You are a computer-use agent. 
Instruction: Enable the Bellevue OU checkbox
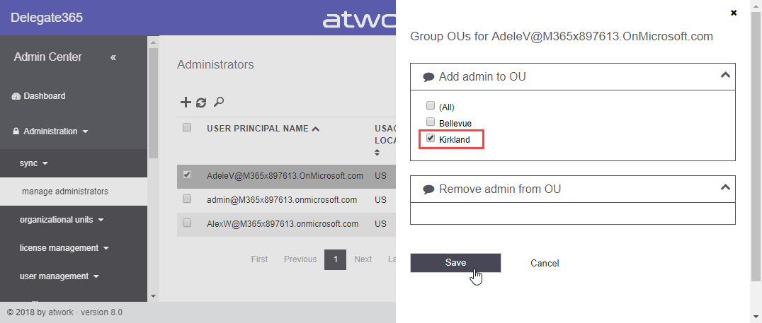[430, 122]
